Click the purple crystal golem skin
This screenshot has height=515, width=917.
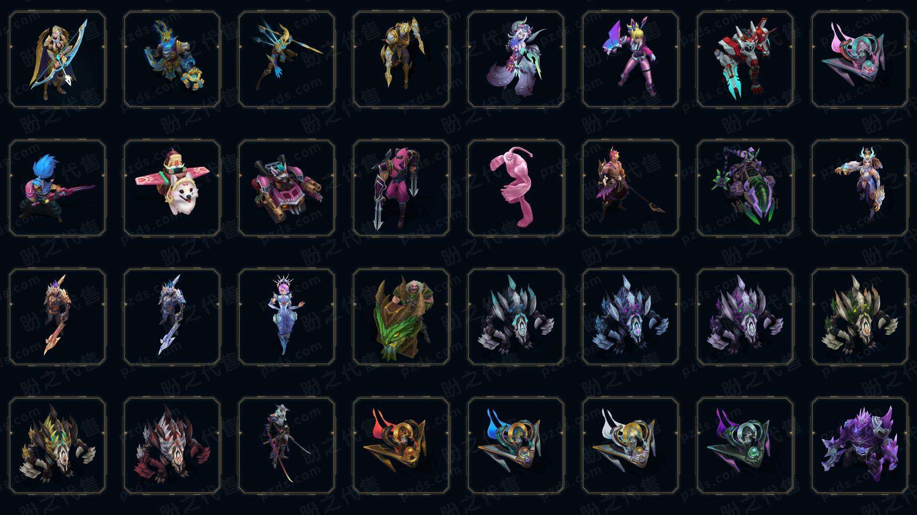click(x=860, y=445)
